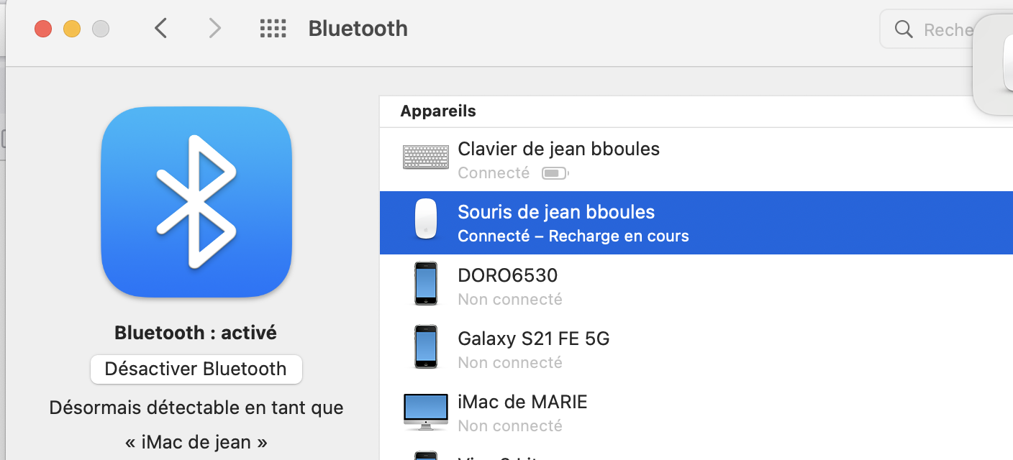Click the forward chevron arrow
This screenshot has height=460, width=1013.
point(214,29)
